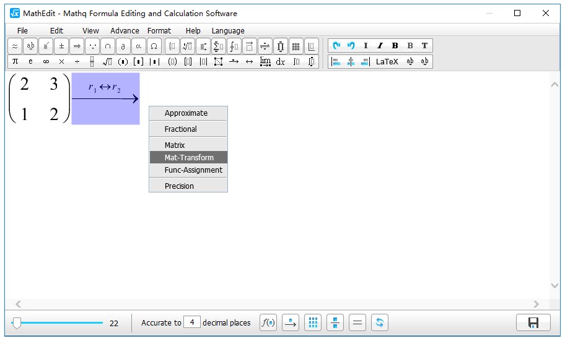Viewport: 565px width, 341px height.
Task: Insert round parentheses with placeholder
Action: (x=123, y=61)
